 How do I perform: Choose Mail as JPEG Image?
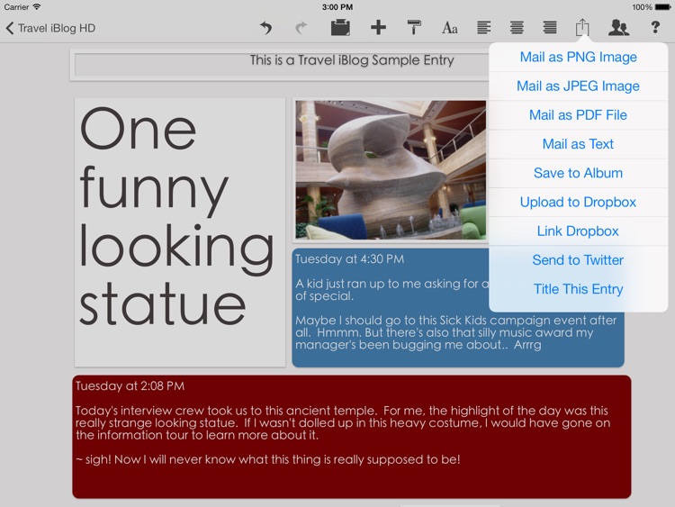(x=578, y=86)
